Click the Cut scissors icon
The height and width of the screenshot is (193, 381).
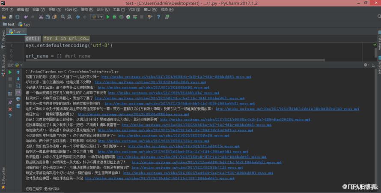(x=41, y=17)
